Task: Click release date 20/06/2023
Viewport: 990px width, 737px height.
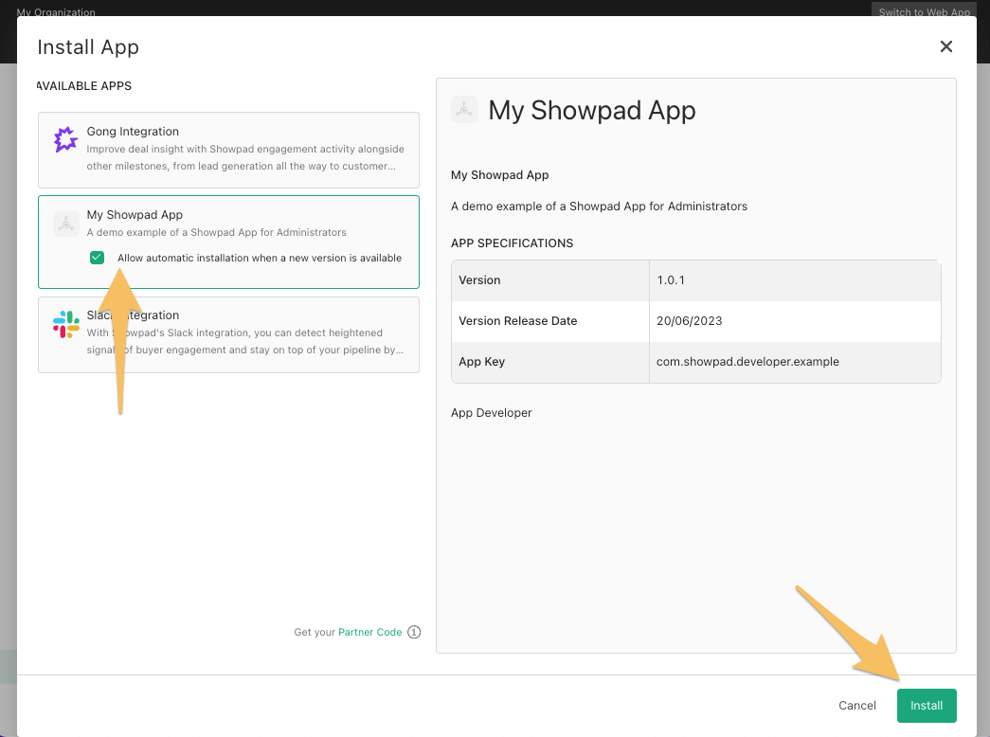Action: coord(689,321)
